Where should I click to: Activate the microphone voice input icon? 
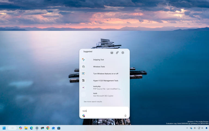125,116
